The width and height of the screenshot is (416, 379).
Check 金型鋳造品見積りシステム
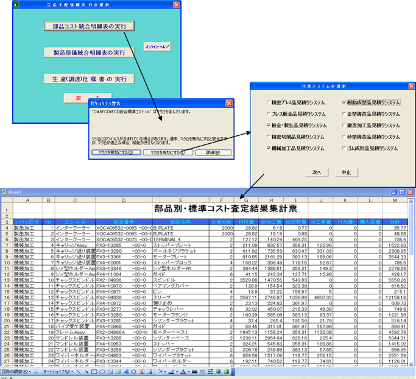(344, 114)
